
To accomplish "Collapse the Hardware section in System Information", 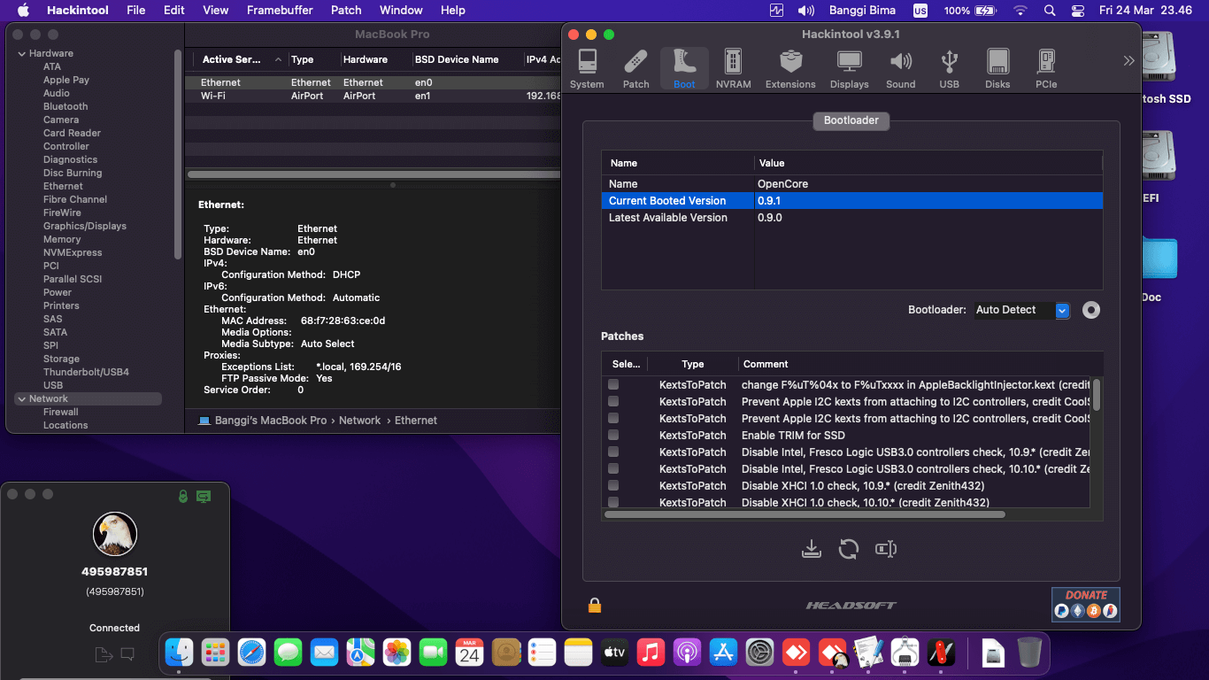I will (22, 54).
